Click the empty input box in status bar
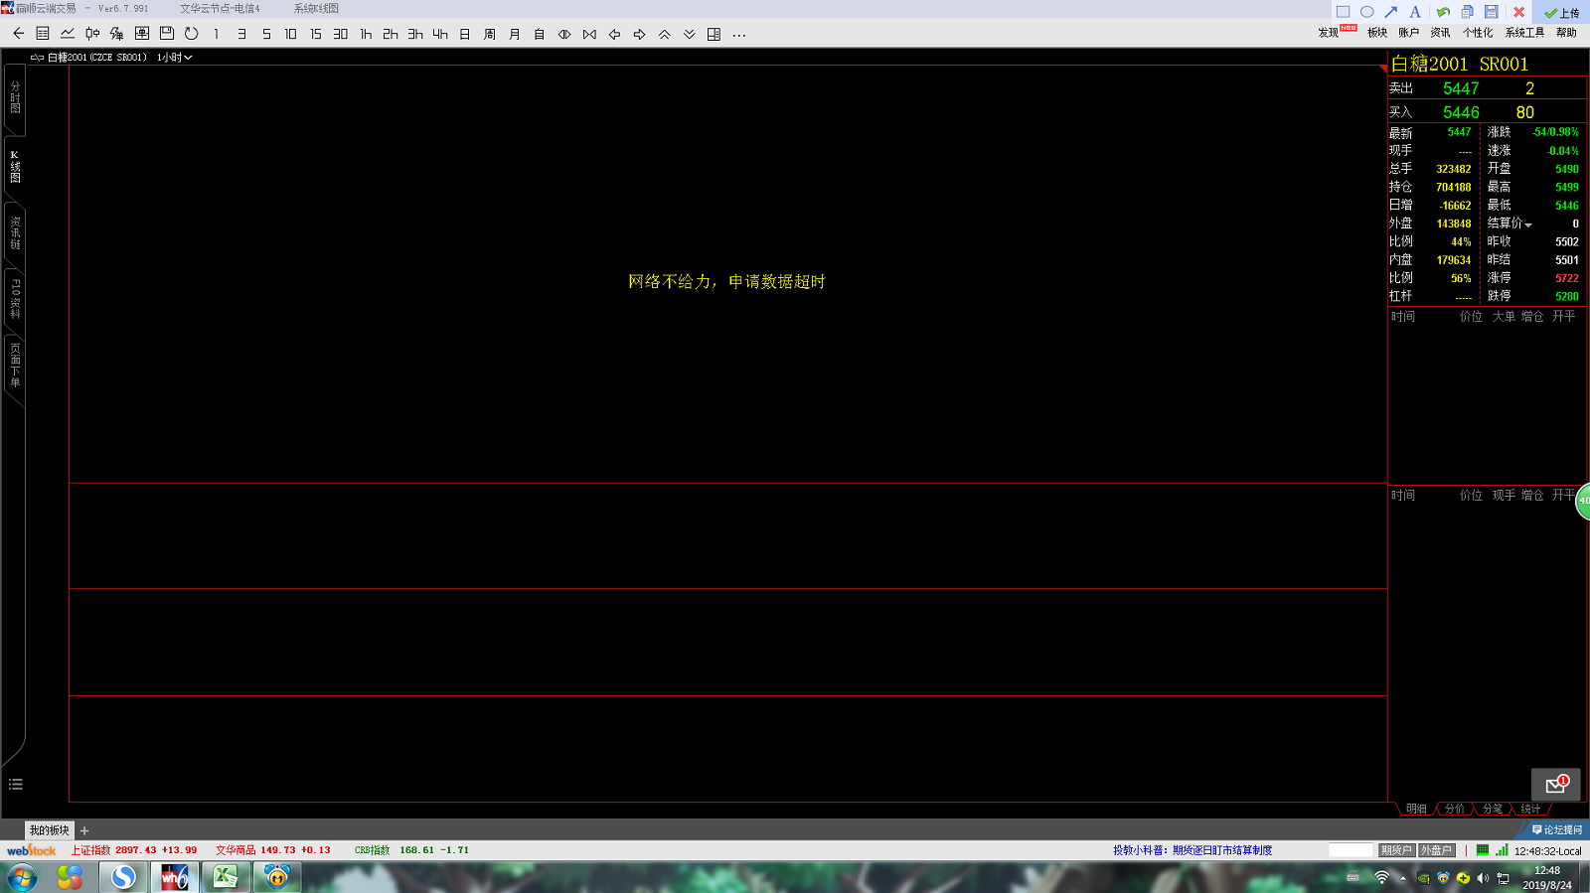 point(1350,850)
